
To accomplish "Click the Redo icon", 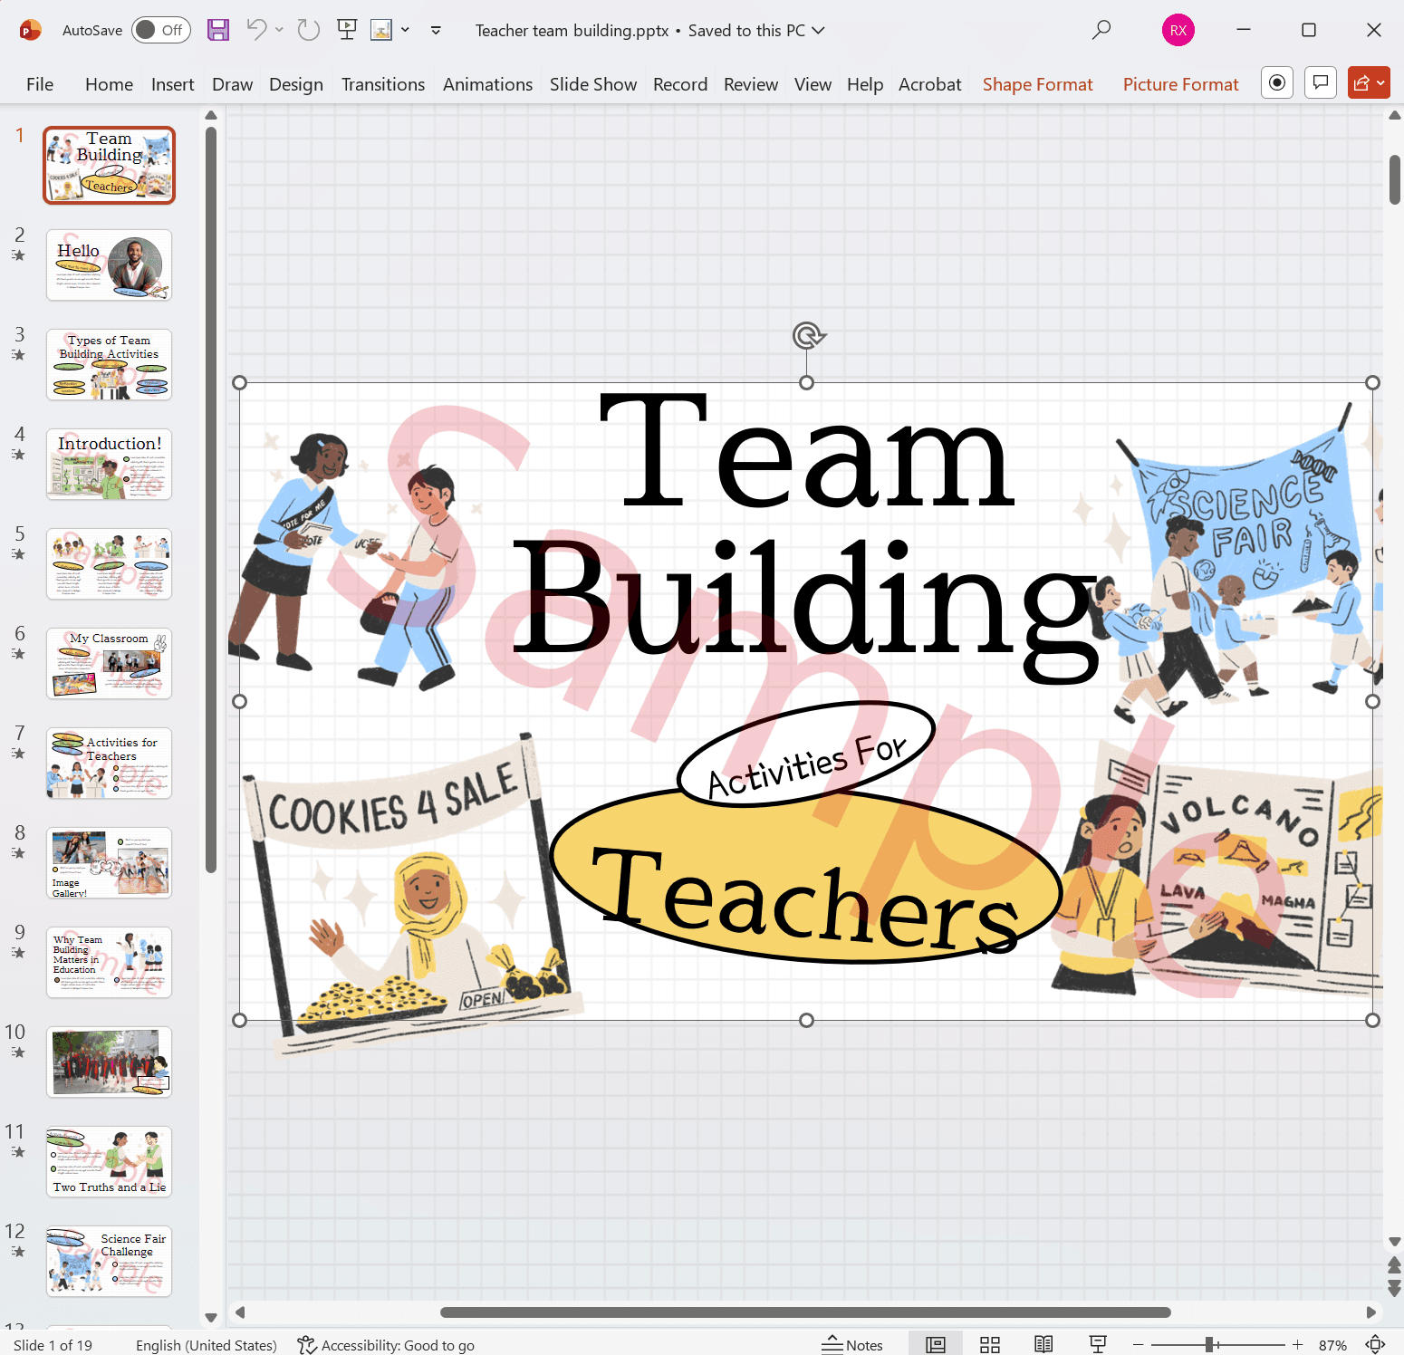I will 309,30.
